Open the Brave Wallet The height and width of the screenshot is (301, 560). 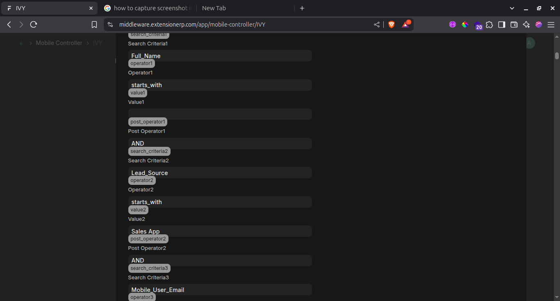[514, 25]
